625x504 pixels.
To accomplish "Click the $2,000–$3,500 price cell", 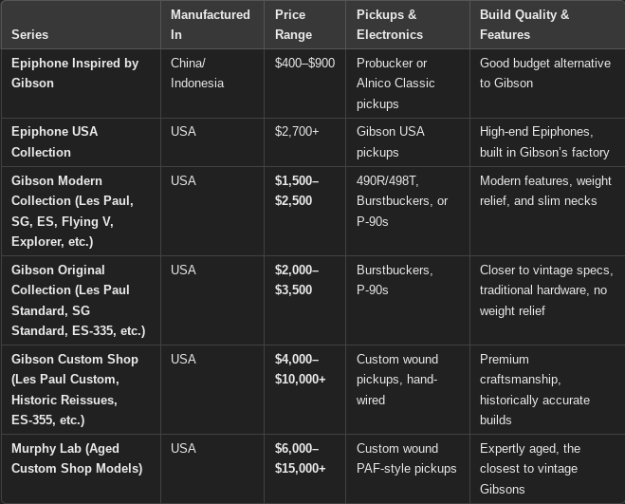I will click(x=297, y=280).
